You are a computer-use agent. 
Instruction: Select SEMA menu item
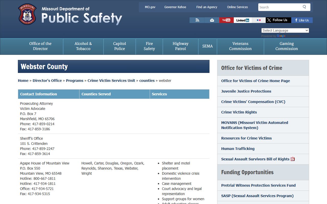(207, 46)
